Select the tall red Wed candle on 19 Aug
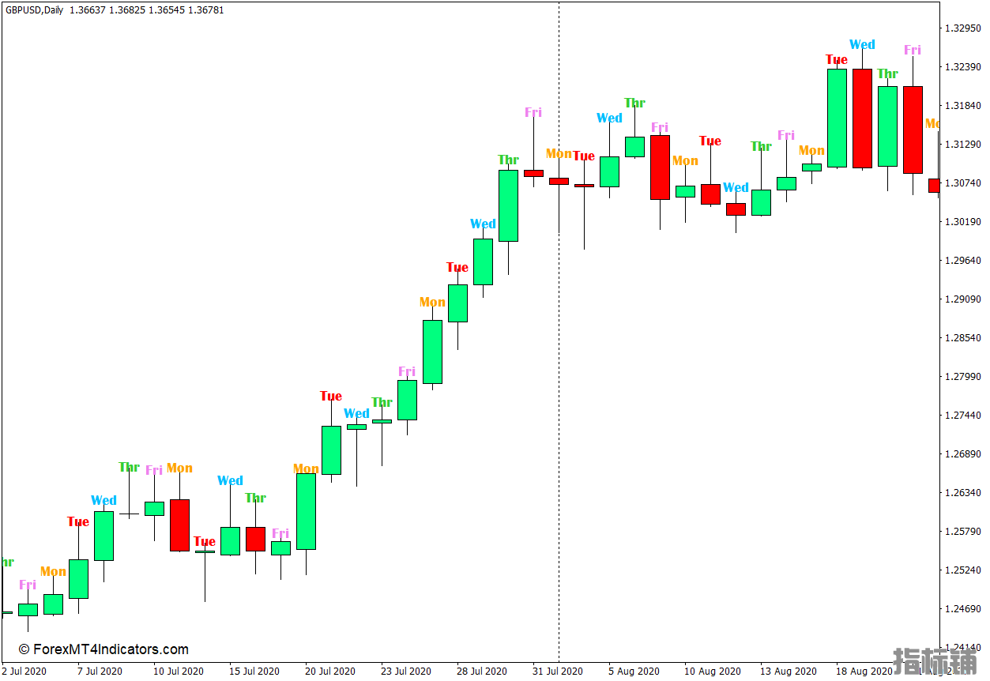The height and width of the screenshot is (681, 990). (x=862, y=119)
